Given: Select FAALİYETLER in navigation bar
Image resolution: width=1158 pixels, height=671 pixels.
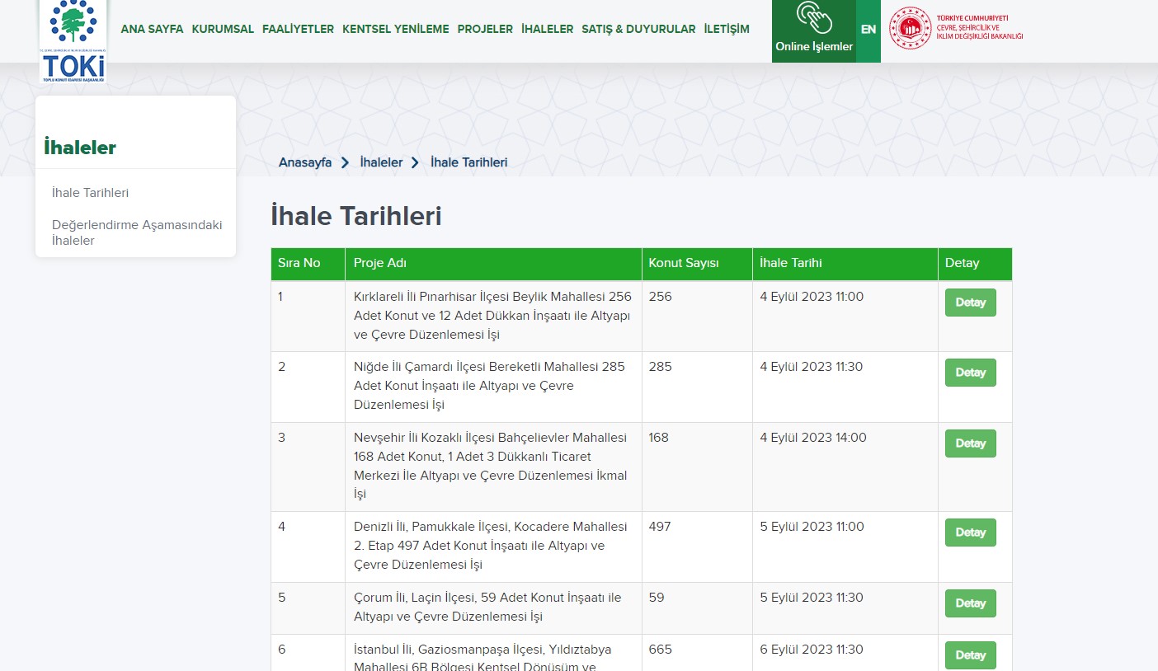Looking at the screenshot, I should click(x=298, y=30).
